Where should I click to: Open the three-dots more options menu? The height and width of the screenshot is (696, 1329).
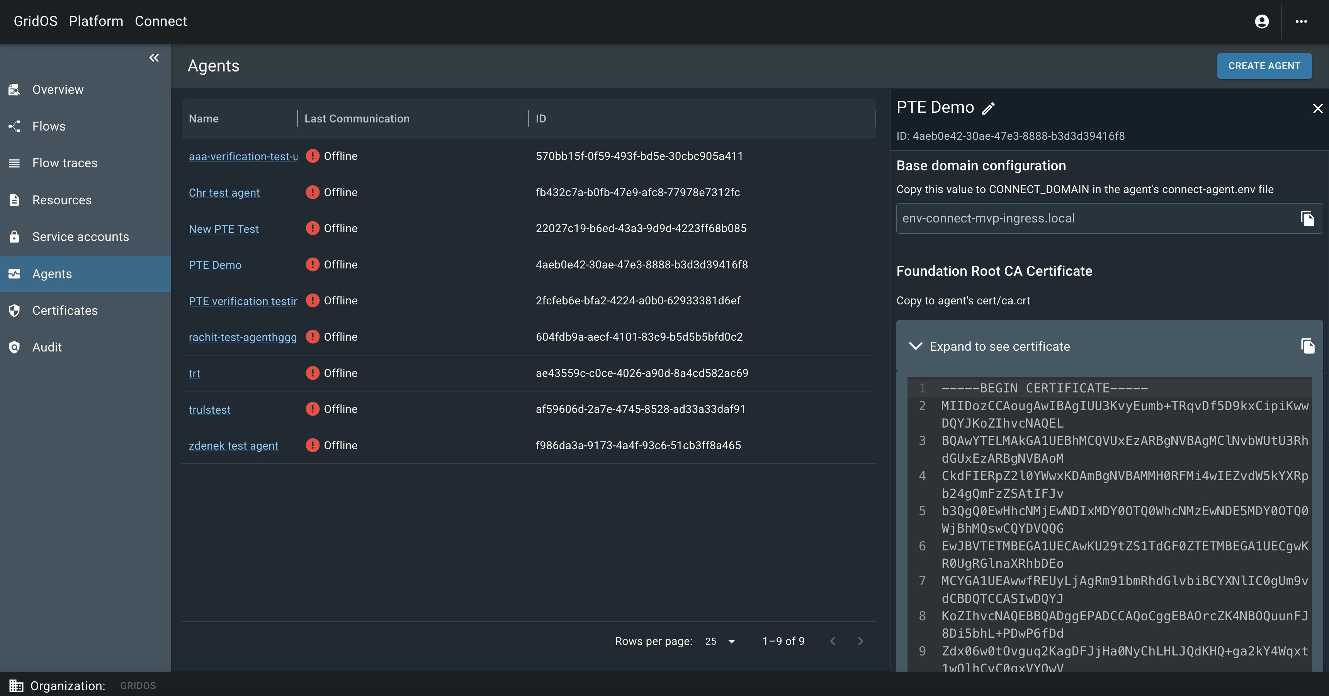coord(1301,22)
